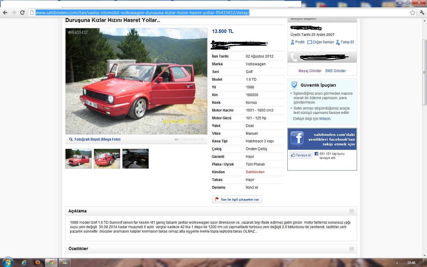
Task: Bookmark this page with the star icon
Action: coord(412,12)
